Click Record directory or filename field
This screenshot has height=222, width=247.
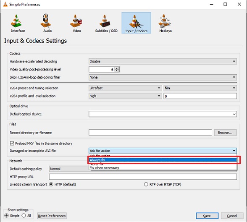(x=150, y=133)
